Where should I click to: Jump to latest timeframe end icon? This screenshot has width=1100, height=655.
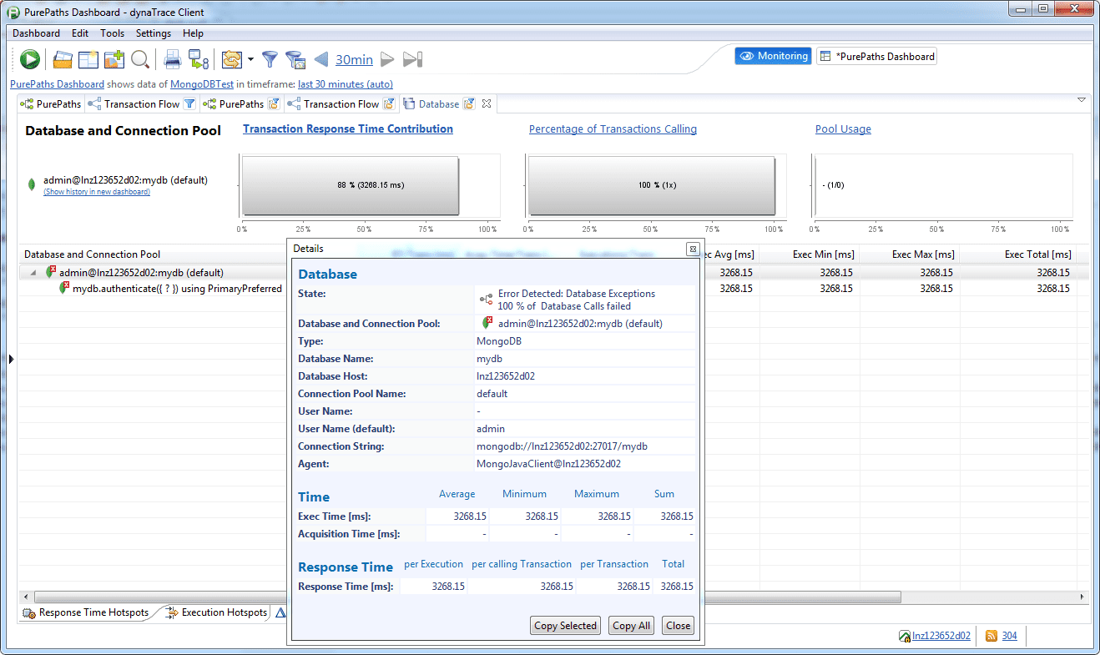coord(412,59)
